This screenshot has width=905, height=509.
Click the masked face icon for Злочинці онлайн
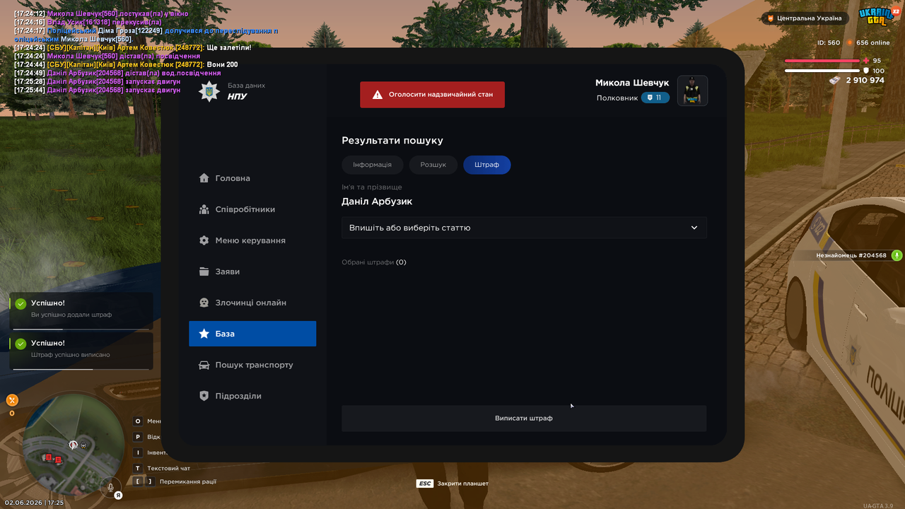coord(204,303)
